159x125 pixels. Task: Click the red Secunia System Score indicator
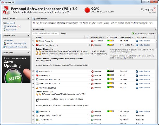coord(87,10)
